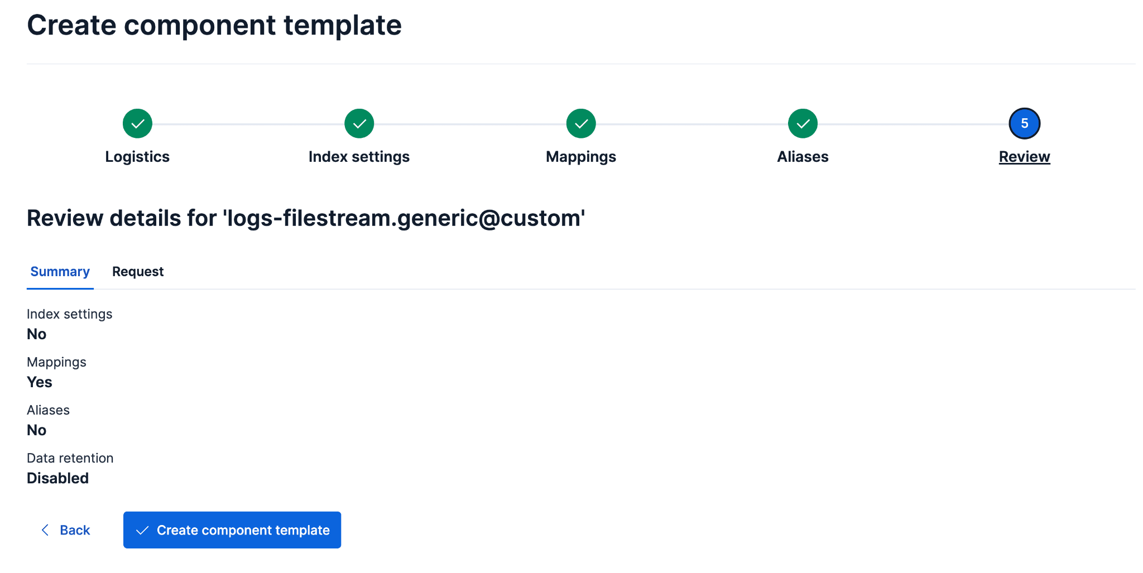Click the Mappings Yes summary value
This screenshot has width=1143, height=573.
[x=39, y=382]
